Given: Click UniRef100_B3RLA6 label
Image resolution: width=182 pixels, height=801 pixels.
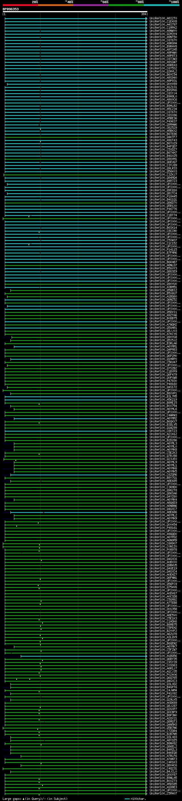Looking at the screenshot, I should click(x=163, y=344).
